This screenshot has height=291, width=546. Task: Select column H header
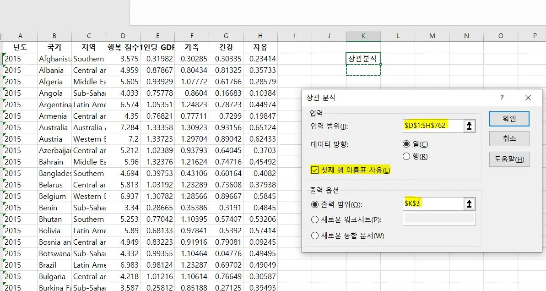(x=260, y=36)
